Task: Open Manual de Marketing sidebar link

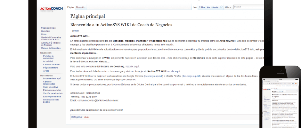Action: 51,48
